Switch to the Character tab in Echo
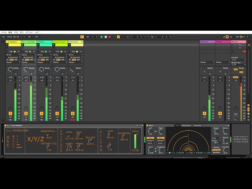The image size is (252, 189). pos(198,125)
